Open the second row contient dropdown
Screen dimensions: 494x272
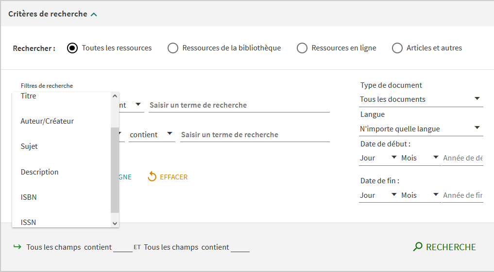click(152, 135)
